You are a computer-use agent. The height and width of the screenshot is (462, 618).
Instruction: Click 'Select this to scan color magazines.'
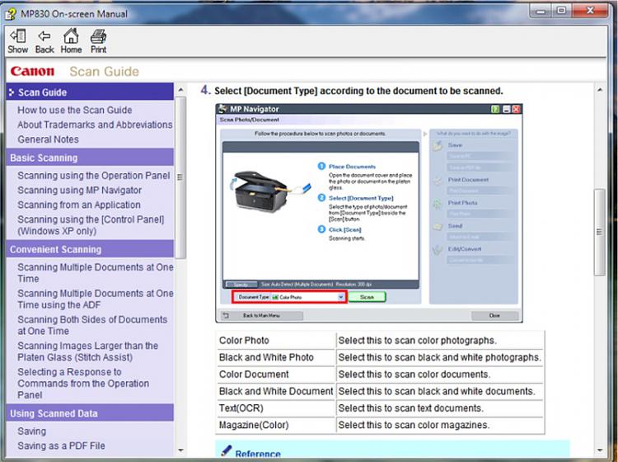coord(414,426)
